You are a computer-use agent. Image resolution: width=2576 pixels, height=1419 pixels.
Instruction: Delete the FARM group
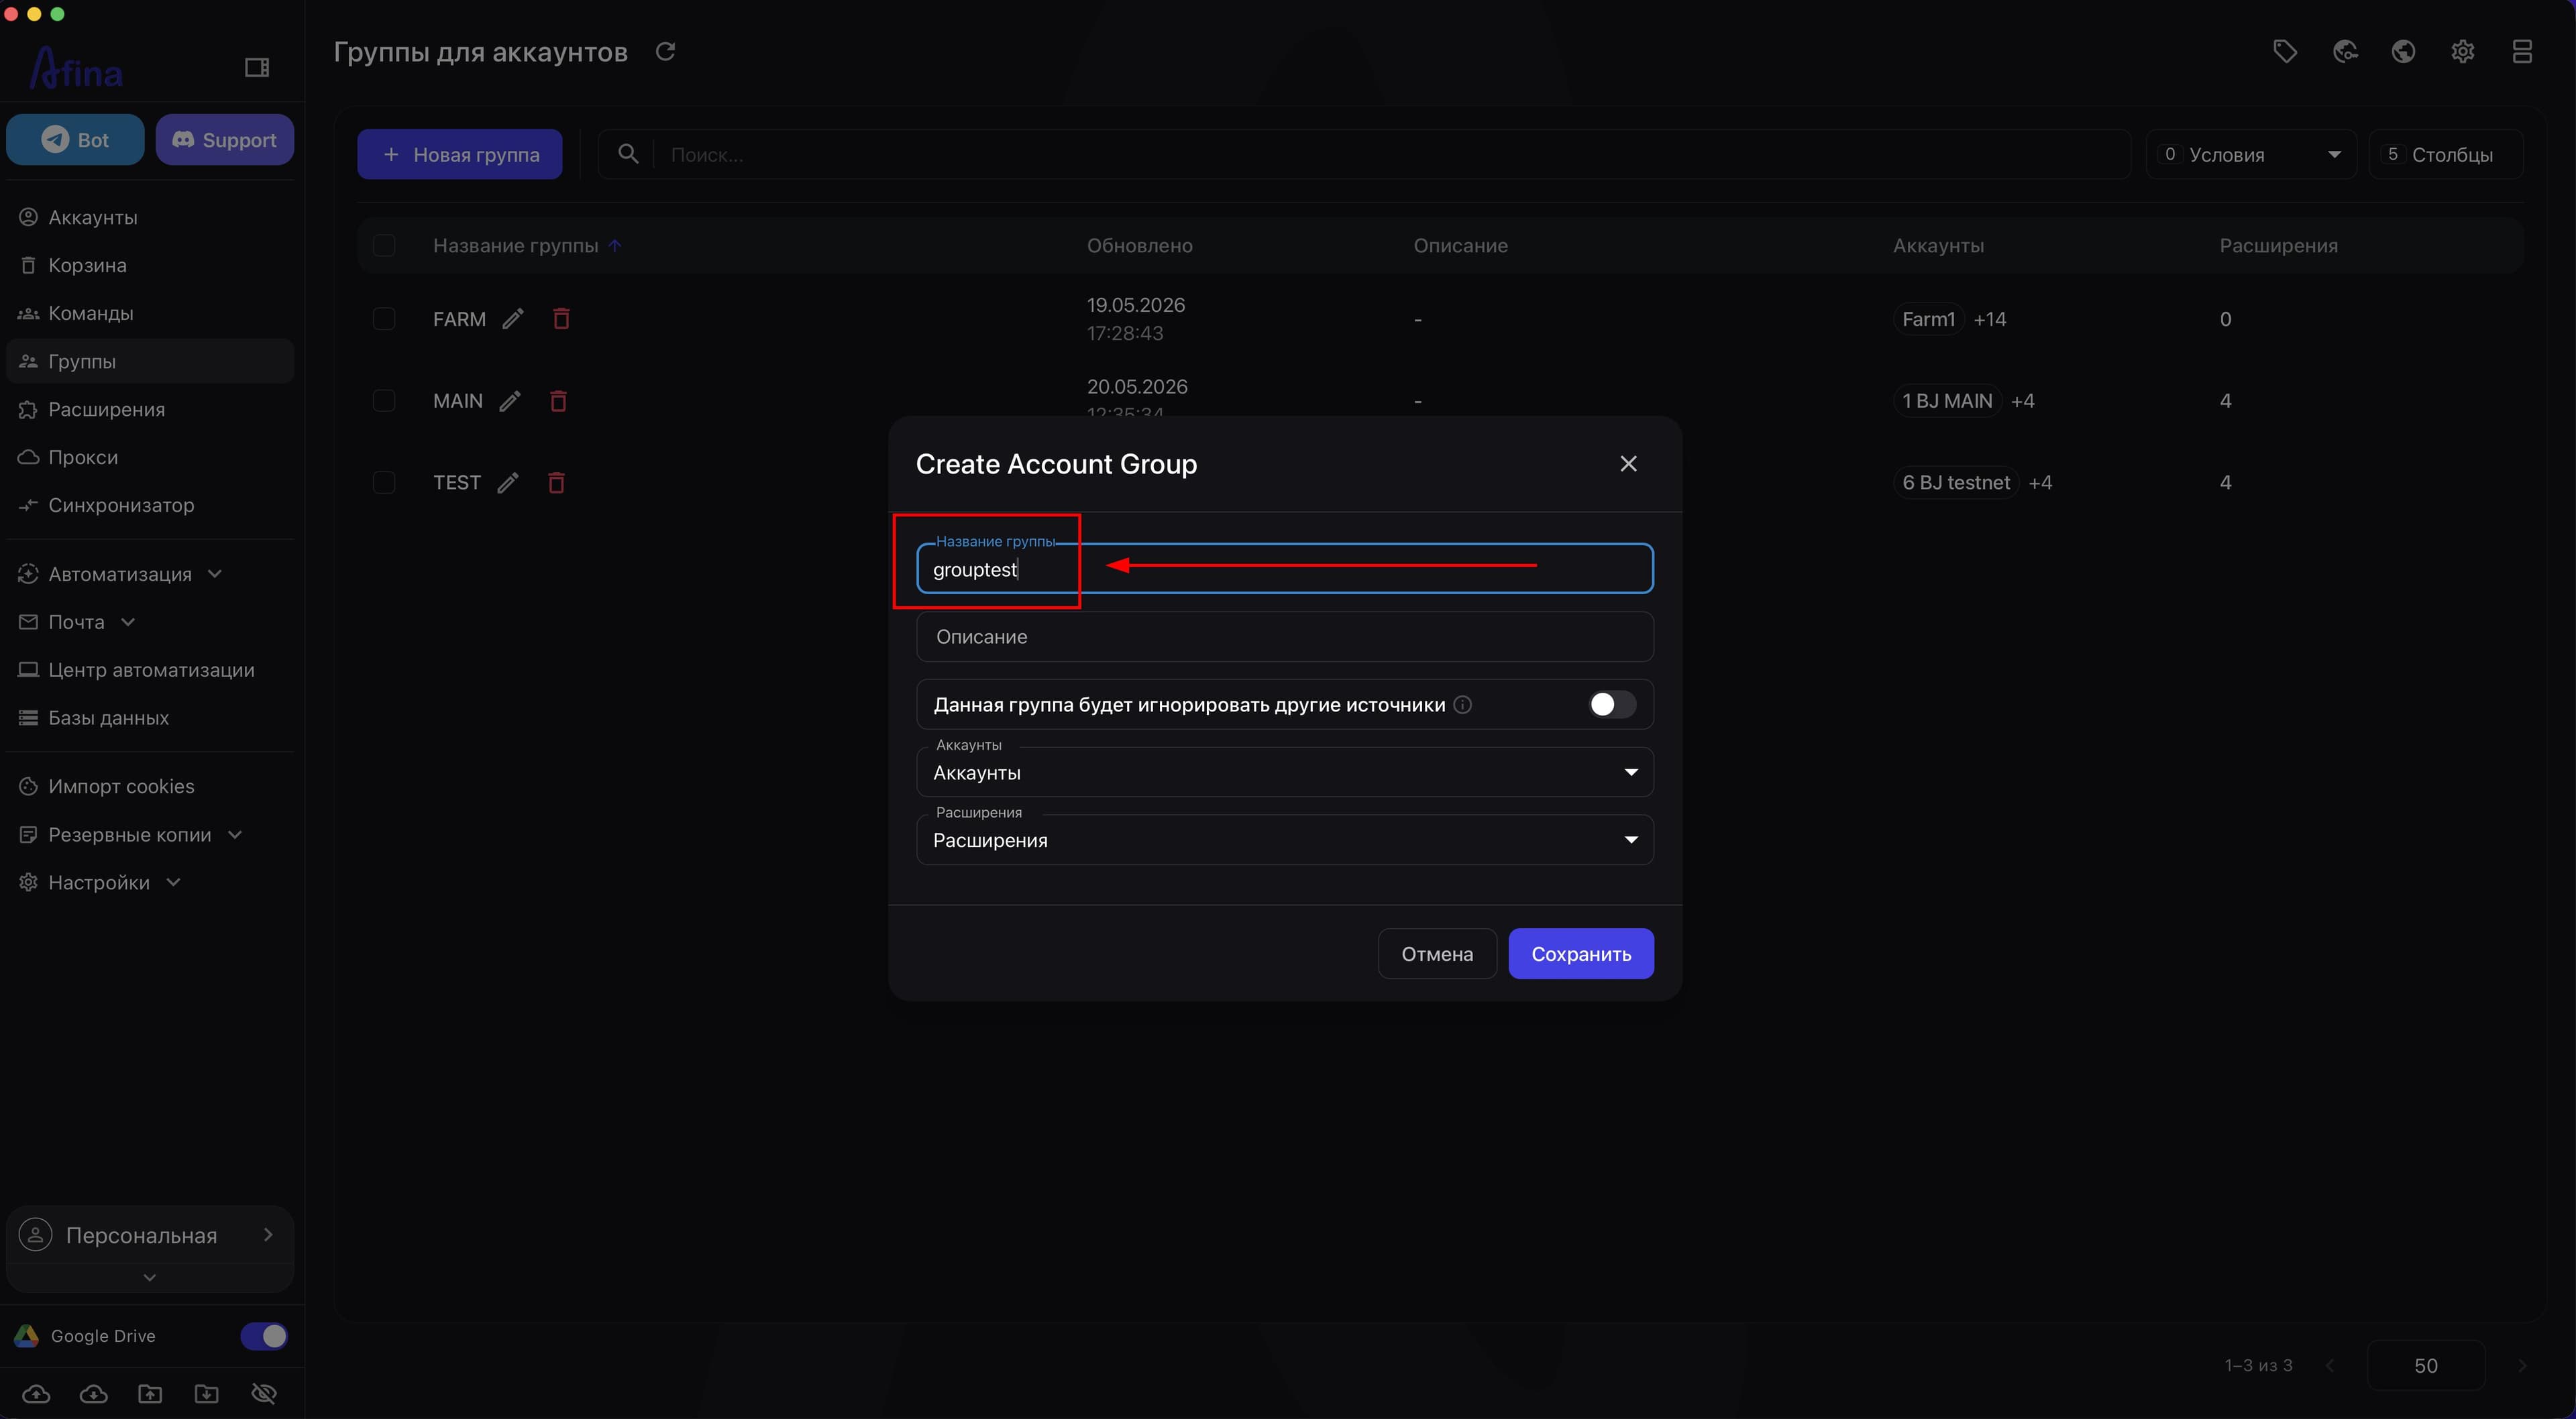(561, 319)
